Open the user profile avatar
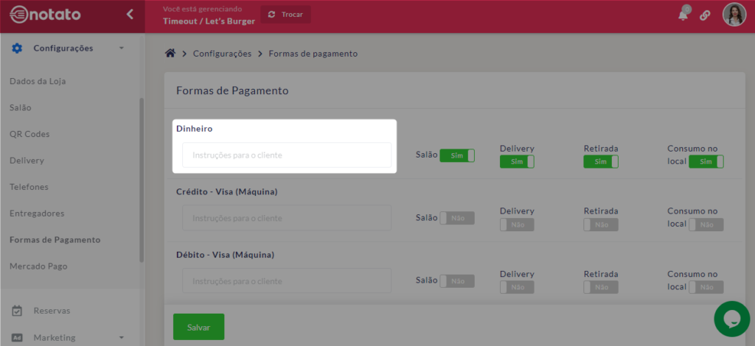Image resolution: width=755 pixels, height=346 pixels. (x=734, y=15)
